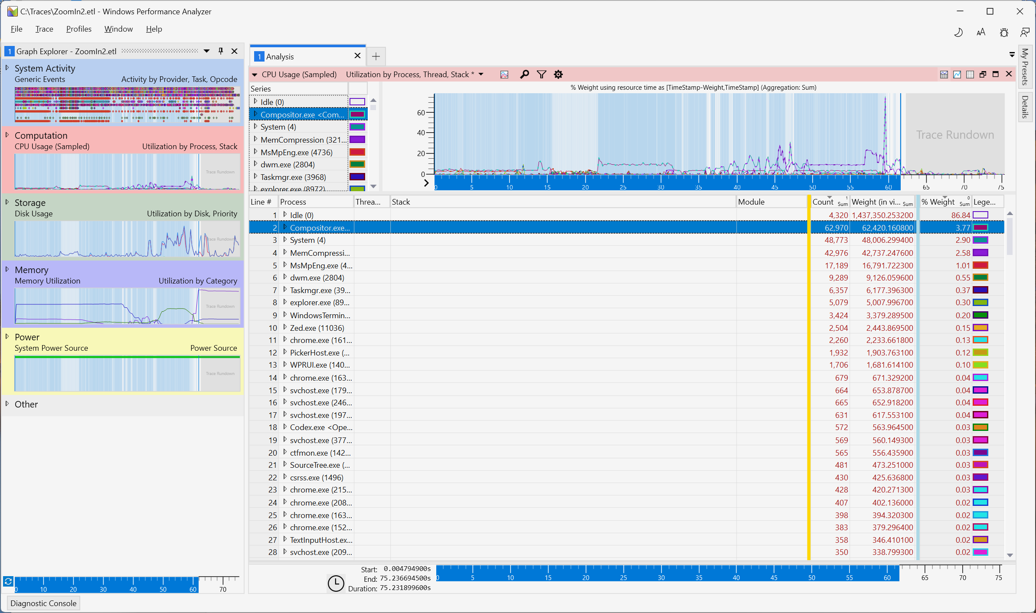The width and height of the screenshot is (1036, 613).
Task: Open the Utilization by Process preset dropdown
Action: tap(481, 75)
